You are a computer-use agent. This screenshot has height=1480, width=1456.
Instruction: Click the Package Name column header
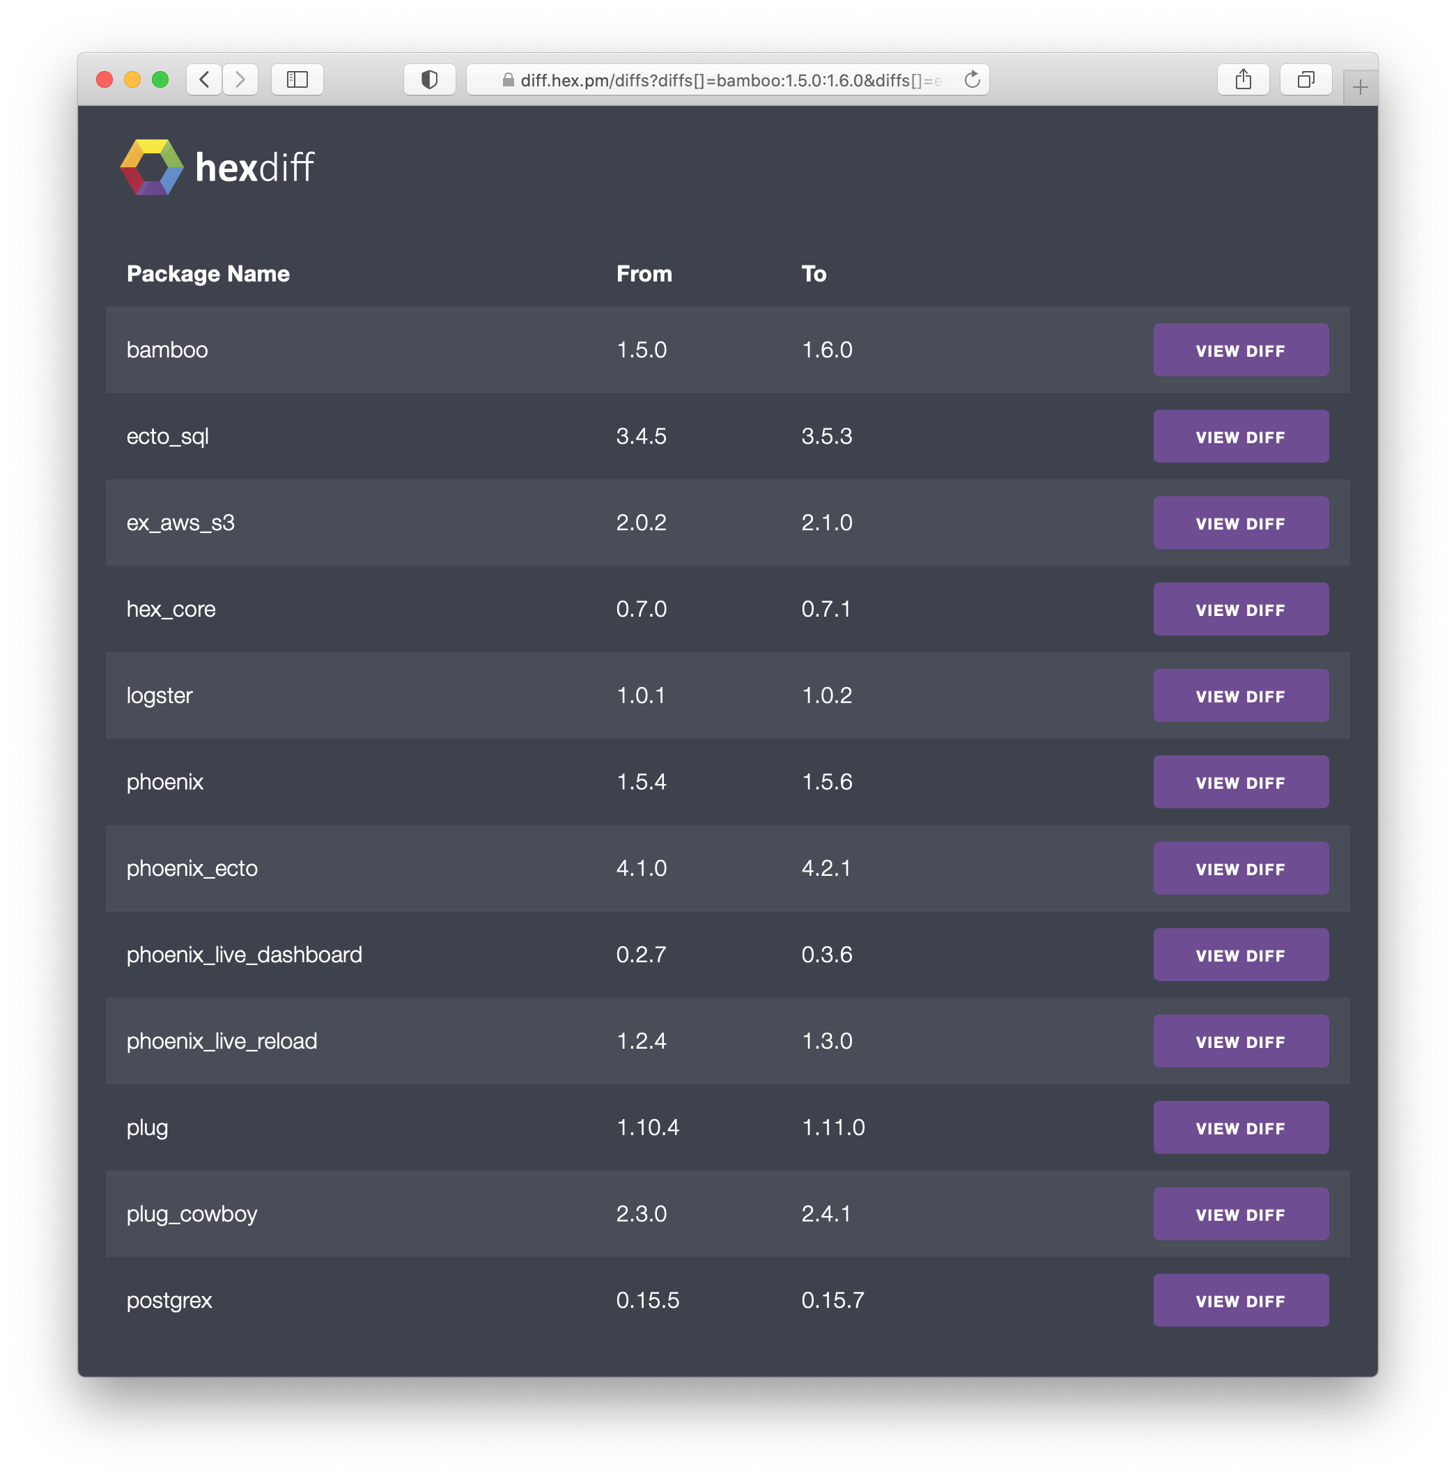click(x=208, y=273)
